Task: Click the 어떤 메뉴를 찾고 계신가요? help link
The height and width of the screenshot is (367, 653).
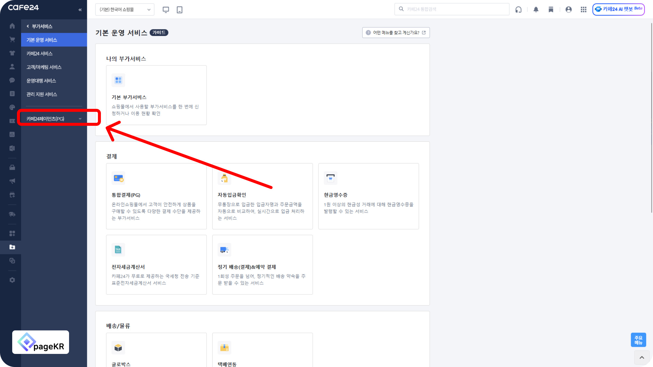Action: point(396,33)
